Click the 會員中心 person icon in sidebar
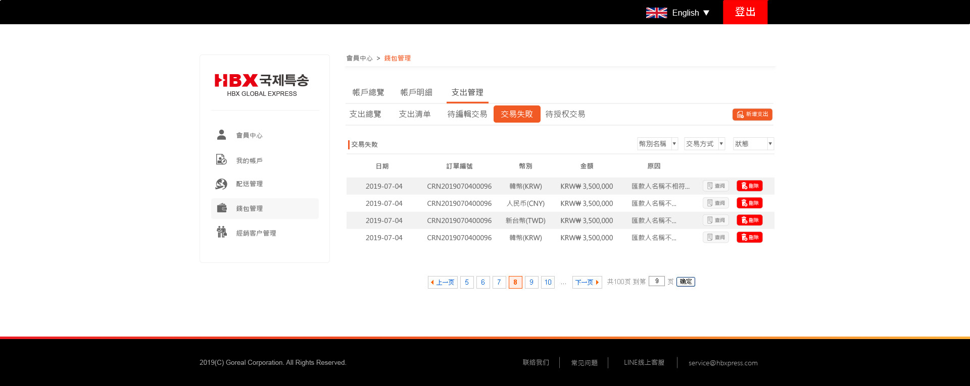 click(221, 135)
